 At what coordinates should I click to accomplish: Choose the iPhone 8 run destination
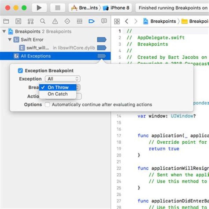116,8
